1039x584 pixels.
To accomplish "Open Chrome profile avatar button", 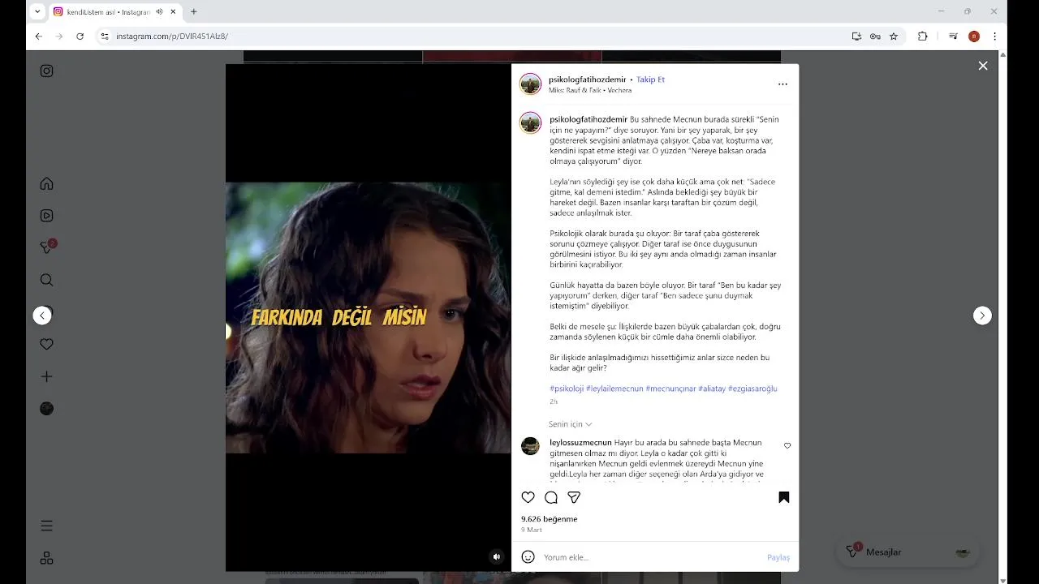I will click(x=974, y=36).
